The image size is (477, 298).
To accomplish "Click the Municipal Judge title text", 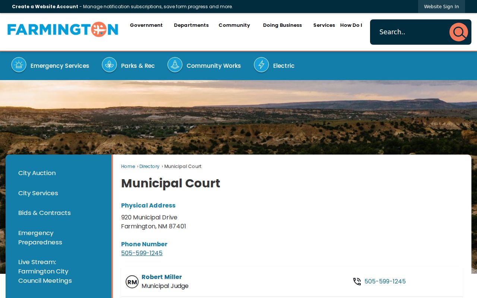I will (x=165, y=286).
